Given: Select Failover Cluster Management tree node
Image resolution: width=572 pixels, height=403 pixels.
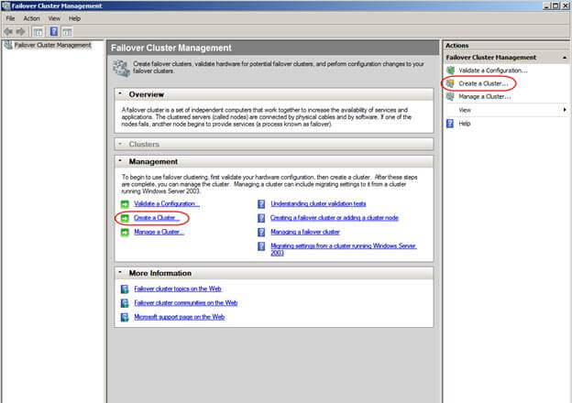Looking at the screenshot, I should (53, 45).
